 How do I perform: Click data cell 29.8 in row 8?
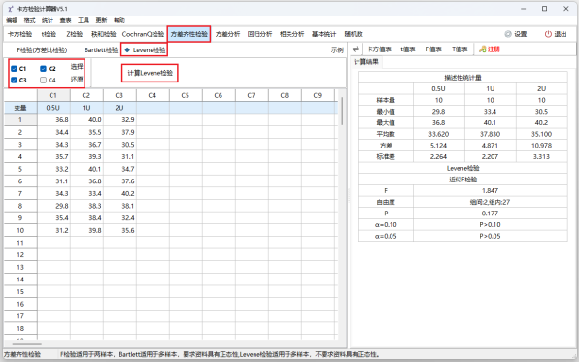[53, 206]
